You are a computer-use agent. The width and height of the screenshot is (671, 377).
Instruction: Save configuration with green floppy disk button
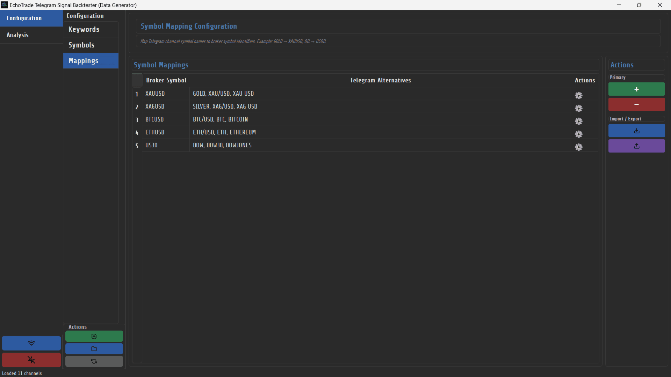94,336
